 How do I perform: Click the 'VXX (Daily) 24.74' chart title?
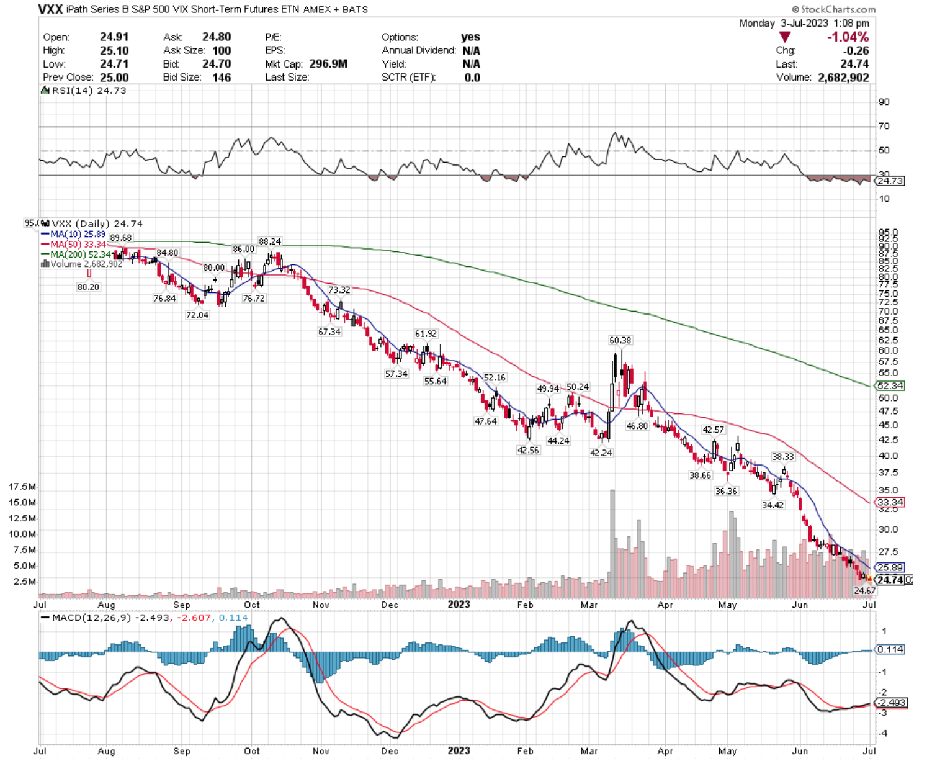click(97, 223)
